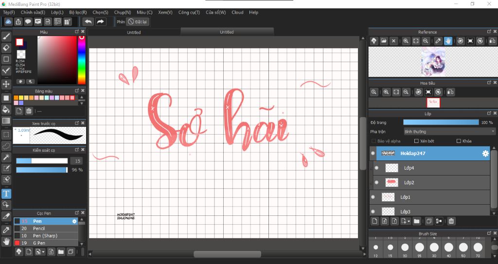
Task: Adjust Độ trong opacity slider
Action: pos(441,123)
